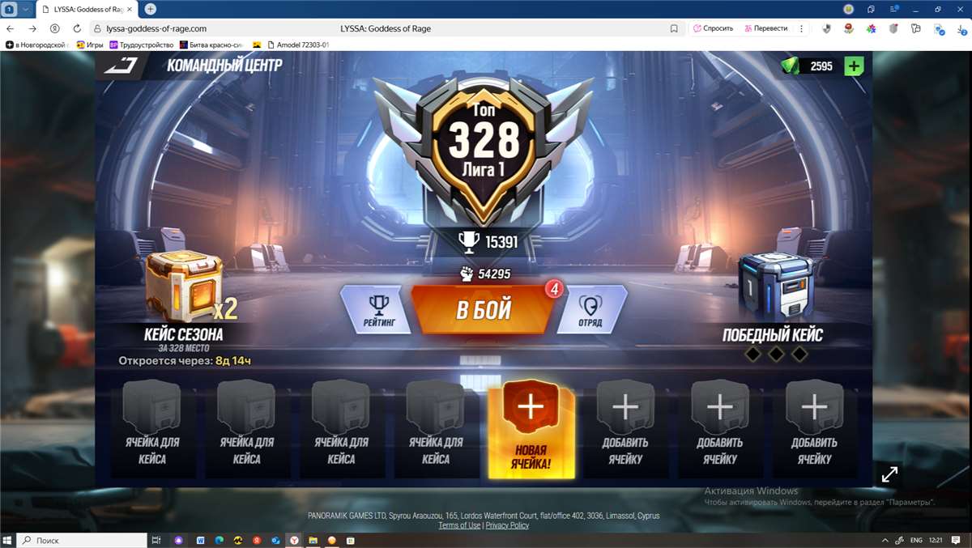Open the Privacy Policy link

tap(507, 525)
